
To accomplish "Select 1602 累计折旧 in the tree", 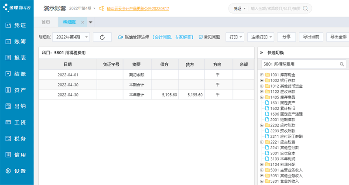I will (283, 108).
